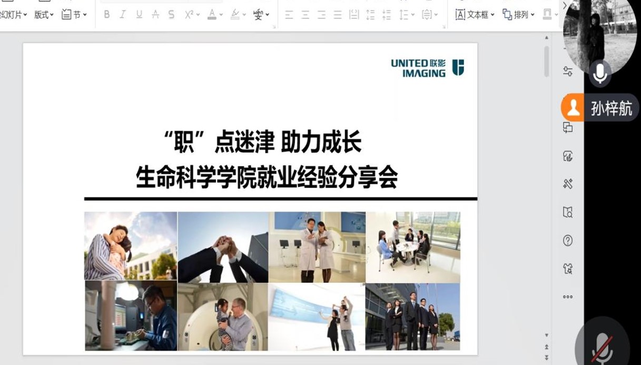Open the 文本框 text box menu
Screen dimensions: 641x365
(x=475, y=15)
